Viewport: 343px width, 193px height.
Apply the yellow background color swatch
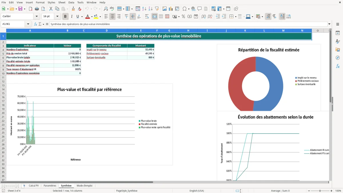(x=96, y=16)
